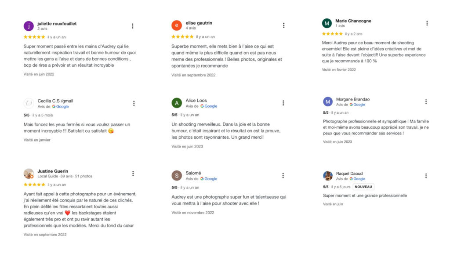Click five-star rating on Justine Guerin's review
Screen dimensions: 450x253
click(x=34, y=184)
